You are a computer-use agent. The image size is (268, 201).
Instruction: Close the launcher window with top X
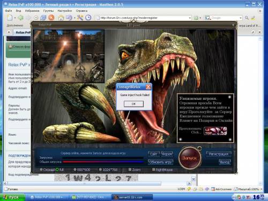(x=233, y=25)
